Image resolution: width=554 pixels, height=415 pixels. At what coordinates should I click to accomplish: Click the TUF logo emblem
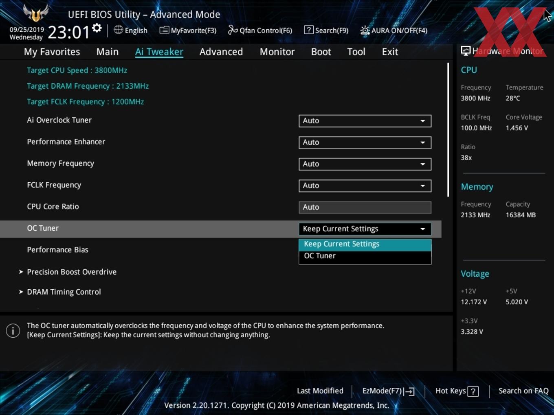point(36,13)
